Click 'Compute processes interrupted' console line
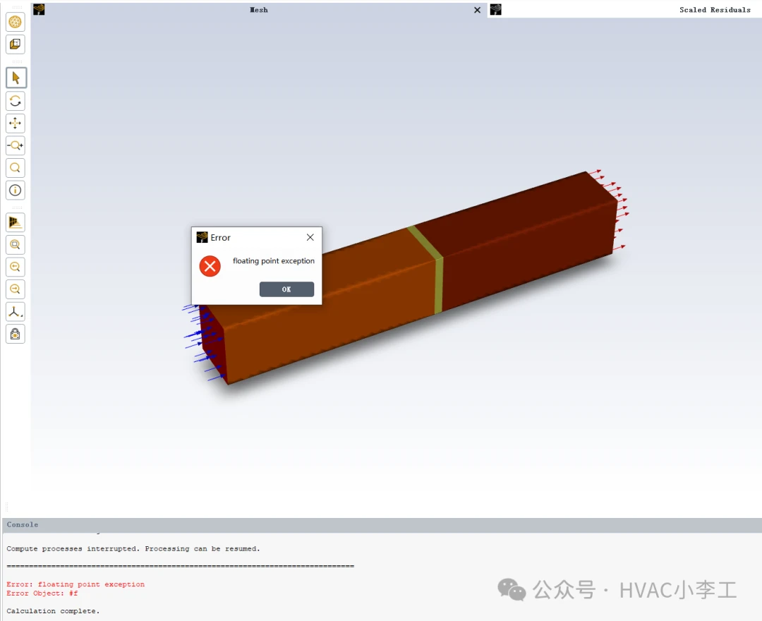762x621 pixels. pos(133,548)
